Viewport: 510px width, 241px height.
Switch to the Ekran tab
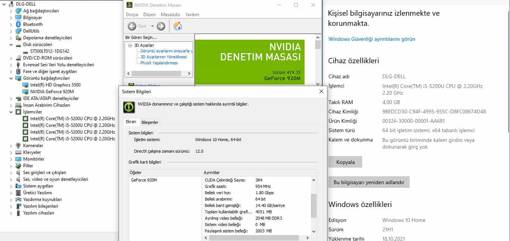click(x=131, y=122)
